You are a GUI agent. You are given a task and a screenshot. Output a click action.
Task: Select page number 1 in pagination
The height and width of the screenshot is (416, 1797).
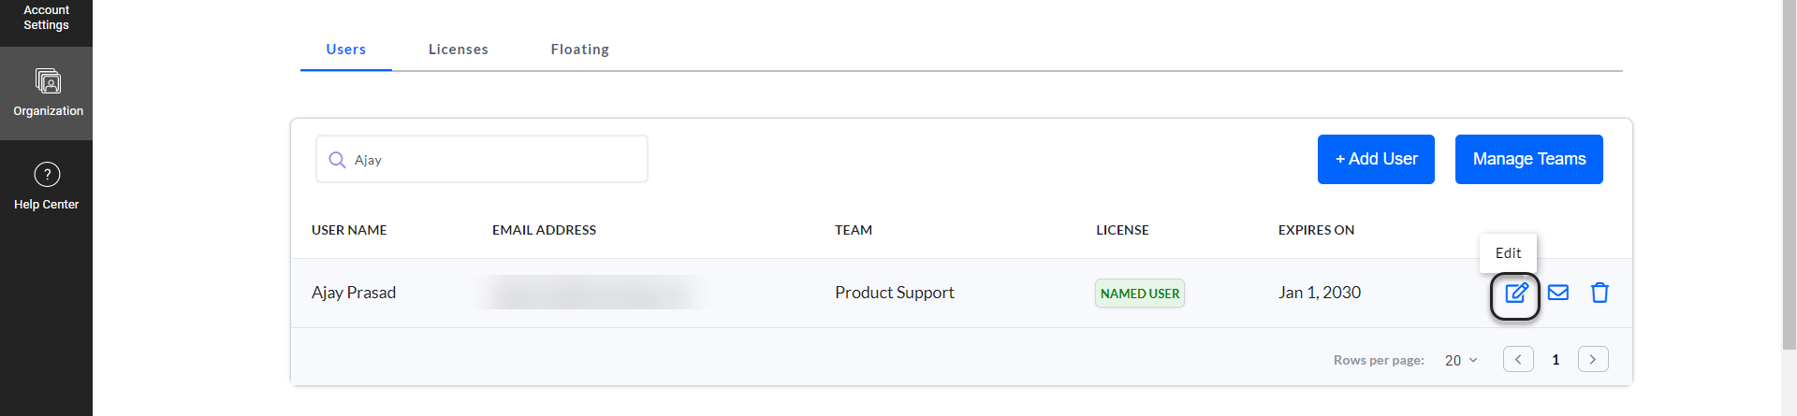point(1556,360)
